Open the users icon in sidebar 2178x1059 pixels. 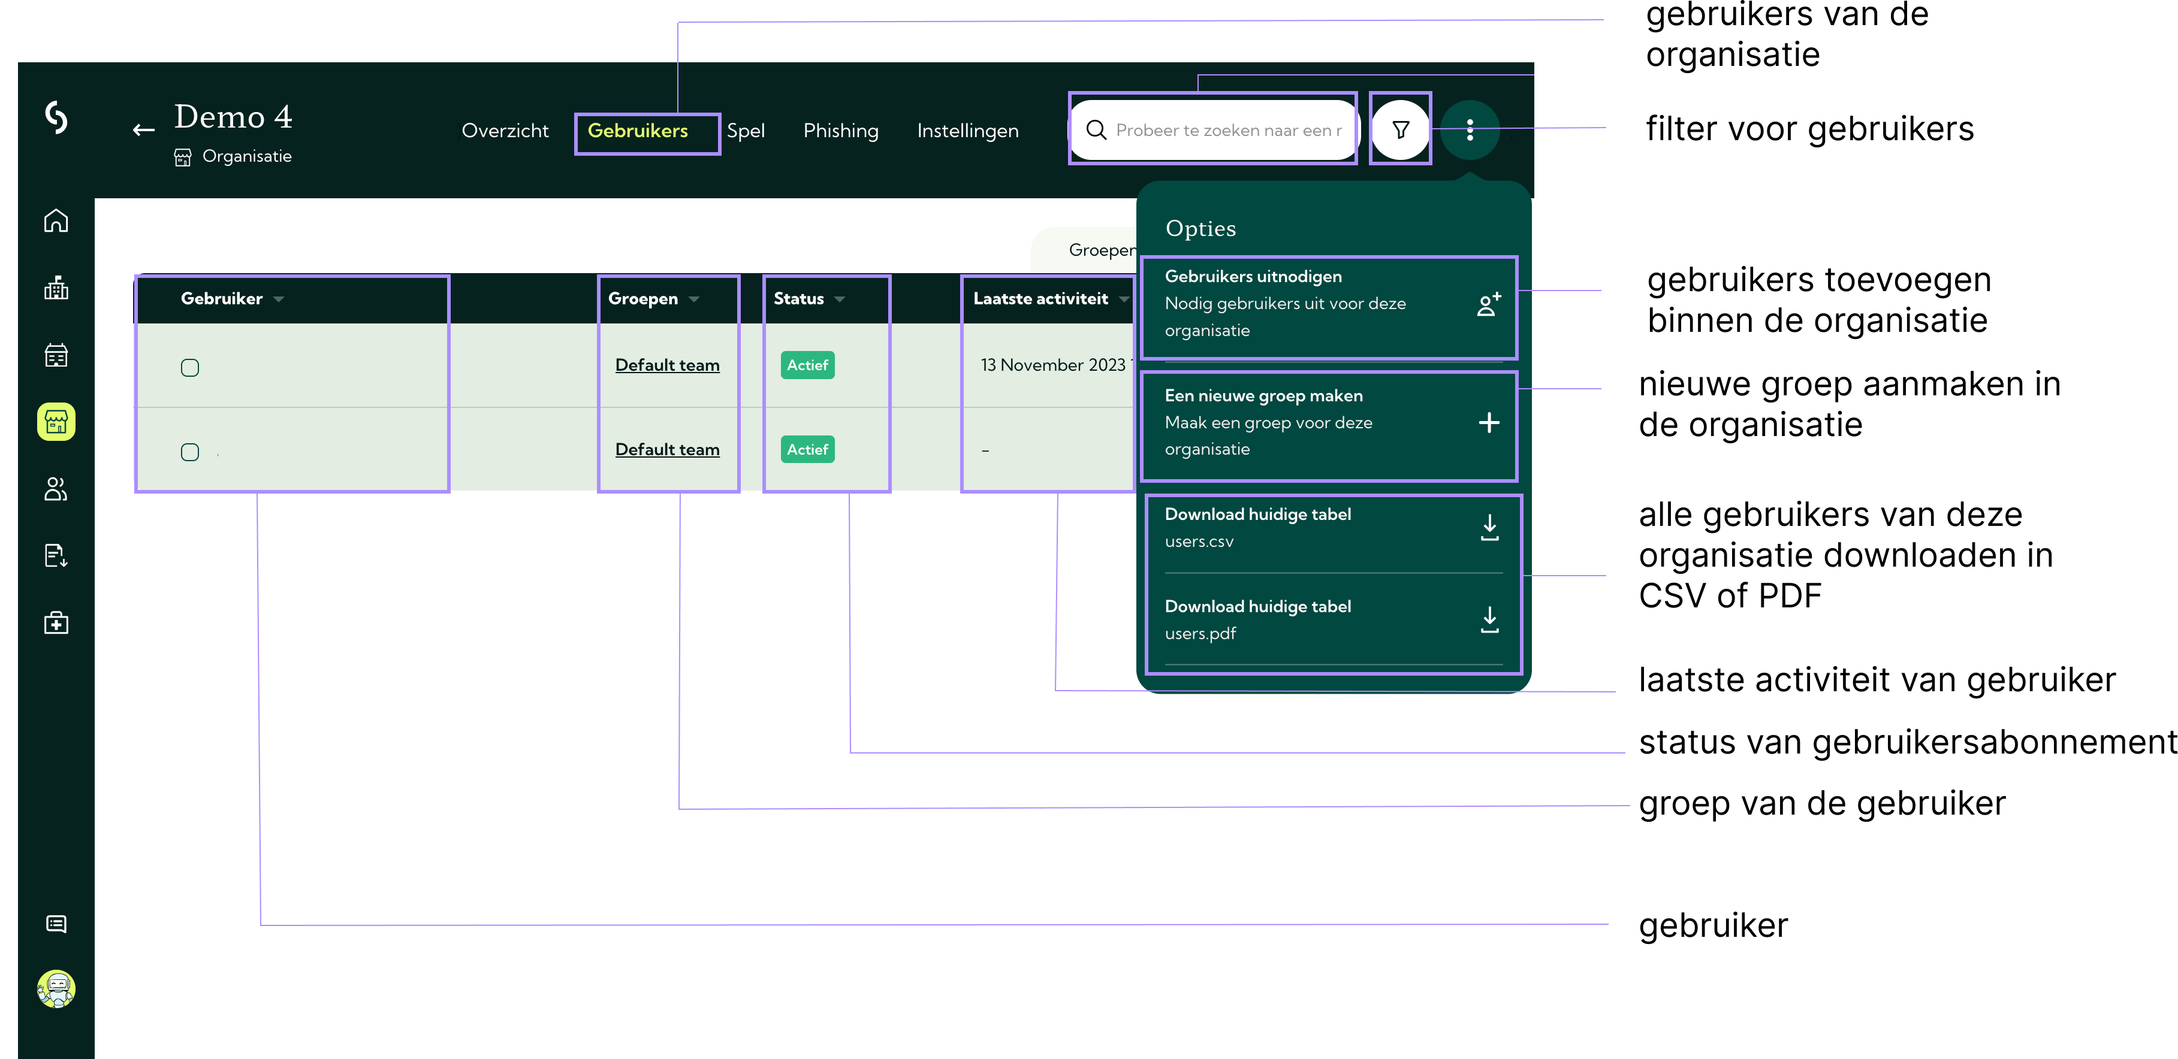pos(56,489)
